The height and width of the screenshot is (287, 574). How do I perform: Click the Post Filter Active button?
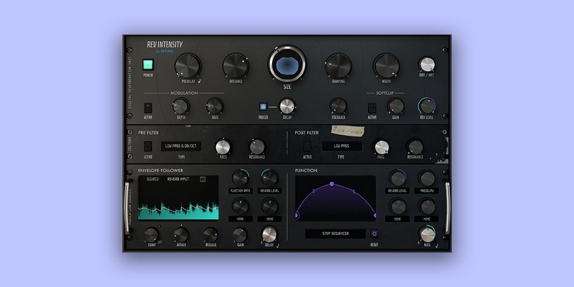(x=307, y=146)
